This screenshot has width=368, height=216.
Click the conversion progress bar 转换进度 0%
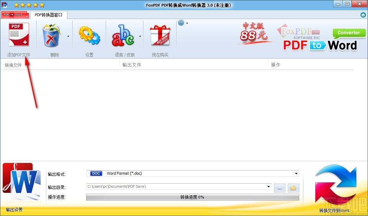tap(193, 197)
